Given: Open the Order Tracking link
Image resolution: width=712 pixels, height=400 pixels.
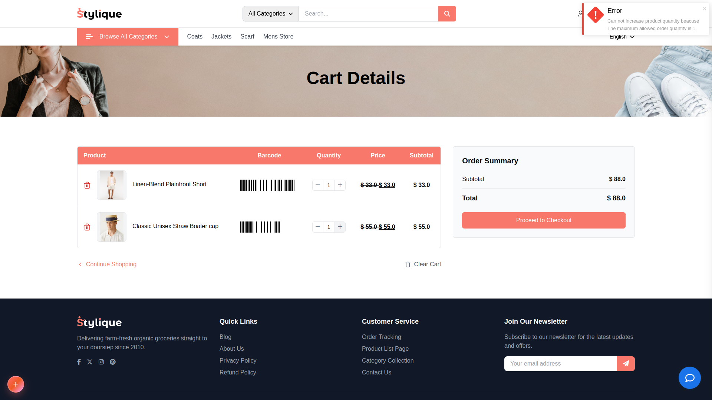Looking at the screenshot, I should (x=382, y=337).
